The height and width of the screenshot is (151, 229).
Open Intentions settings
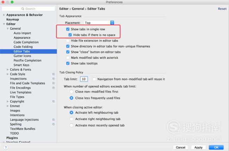pyautogui.click(x=17, y=115)
